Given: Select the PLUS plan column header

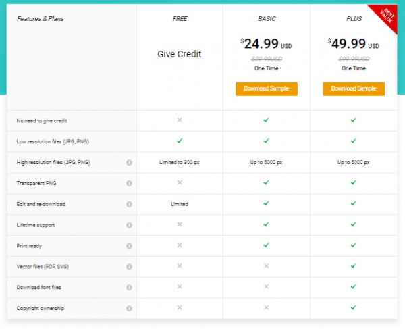Looking at the screenshot, I should point(354,19).
